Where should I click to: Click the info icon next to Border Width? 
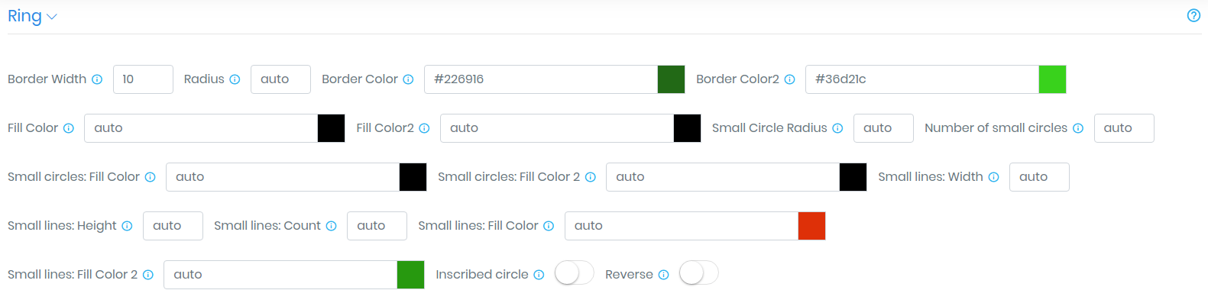[x=97, y=79]
